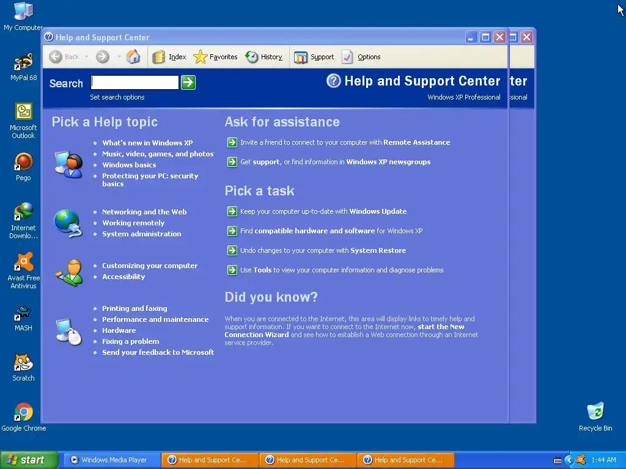
Task: Click the green arrow beside Windows Update
Action: point(232,211)
